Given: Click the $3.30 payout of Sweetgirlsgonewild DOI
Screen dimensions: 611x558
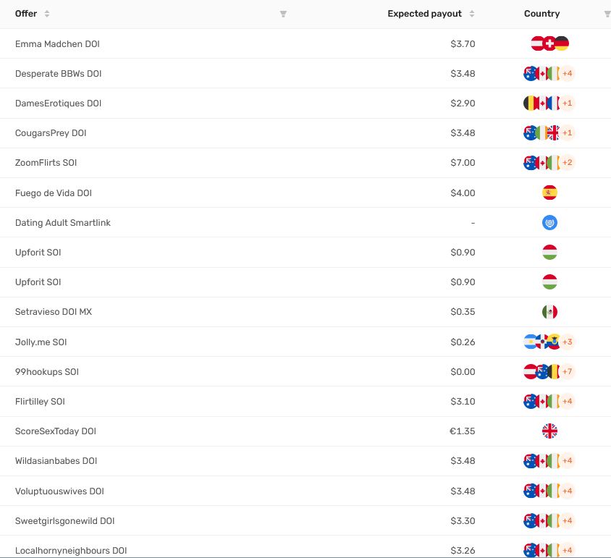Looking at the screenshot, I should point(463,520).
